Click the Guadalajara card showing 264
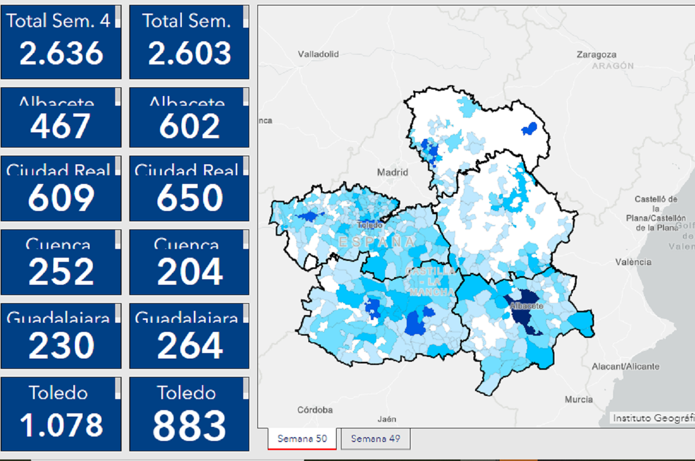Image resolution: width=695 pixels, height=461 pixels. click(x=189, y=336)
